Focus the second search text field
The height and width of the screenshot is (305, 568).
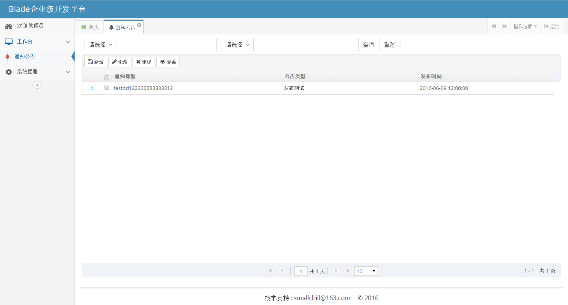point(304,45)
